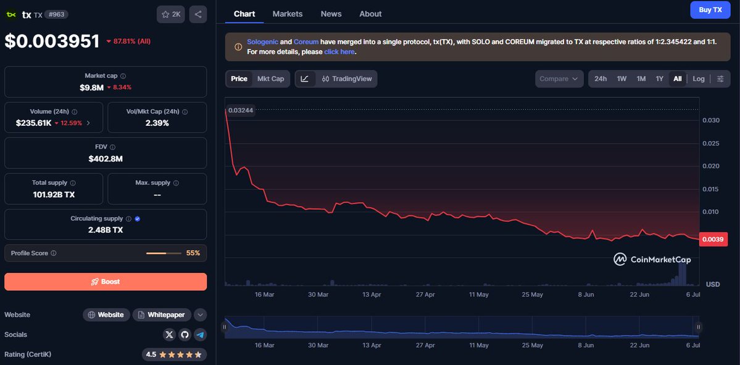
Task: Open TX's Telegram social link
Action: 200,335
